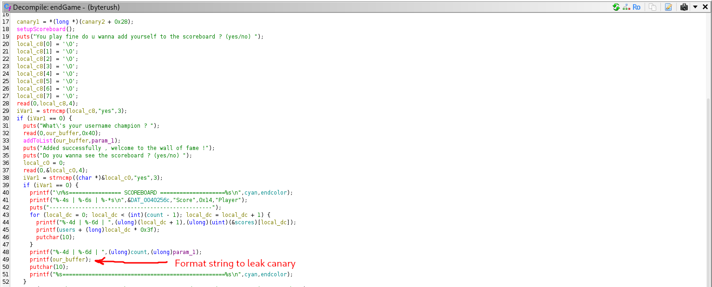The height and width of the screenshot is (287, 712).
Task: Toggle the Ro read-only mode
Action: 637,7
